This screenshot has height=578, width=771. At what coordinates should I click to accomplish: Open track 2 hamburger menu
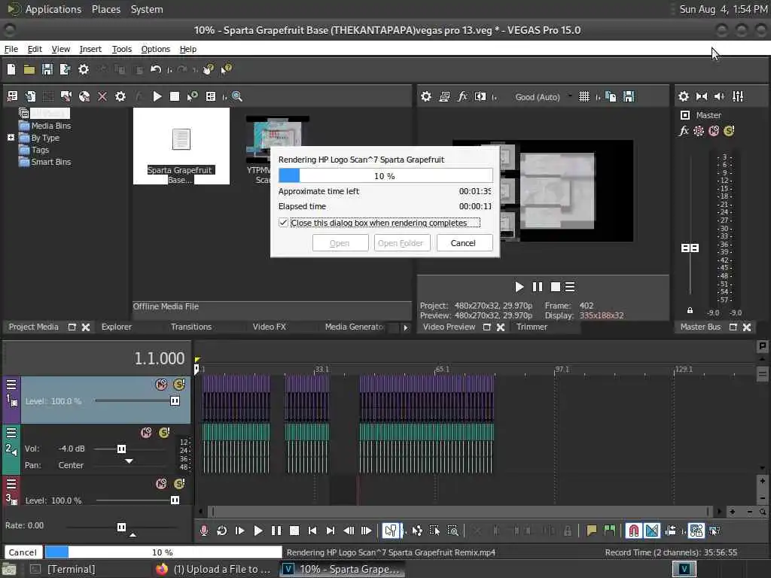[11, 433]
